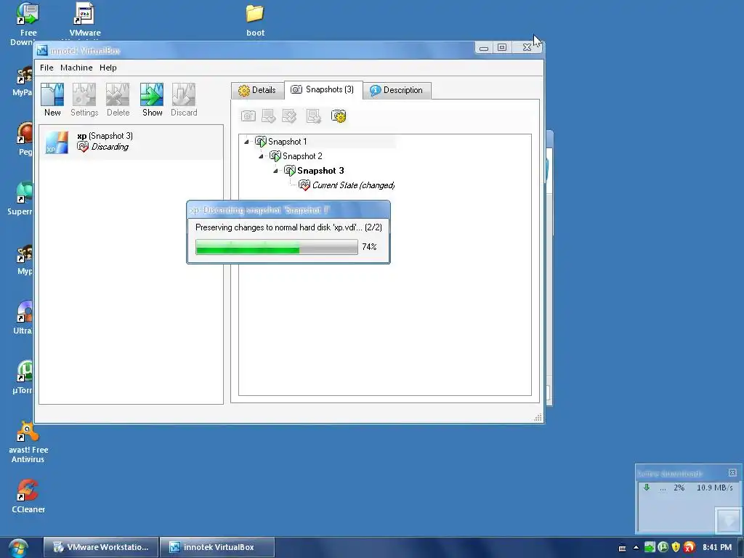Open the Help menu
This screenshot has width=744, height=558.
click(x=108, y=68)
